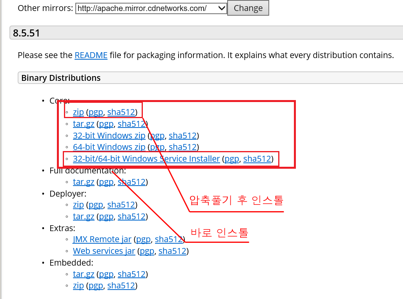Screen dimensions: 403x299
Task: Open sha512 for Full documentation tar.gz
Action: (131, 182)
